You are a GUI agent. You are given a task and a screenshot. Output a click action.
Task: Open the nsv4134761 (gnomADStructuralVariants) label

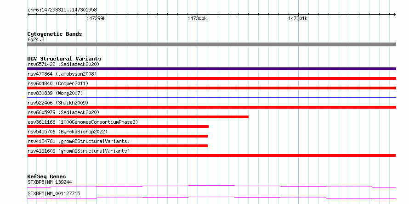(79, 141)
